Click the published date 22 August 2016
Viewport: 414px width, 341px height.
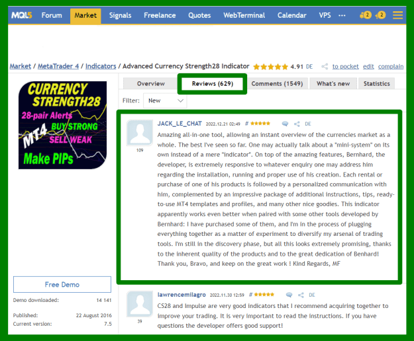pos(94,315)
